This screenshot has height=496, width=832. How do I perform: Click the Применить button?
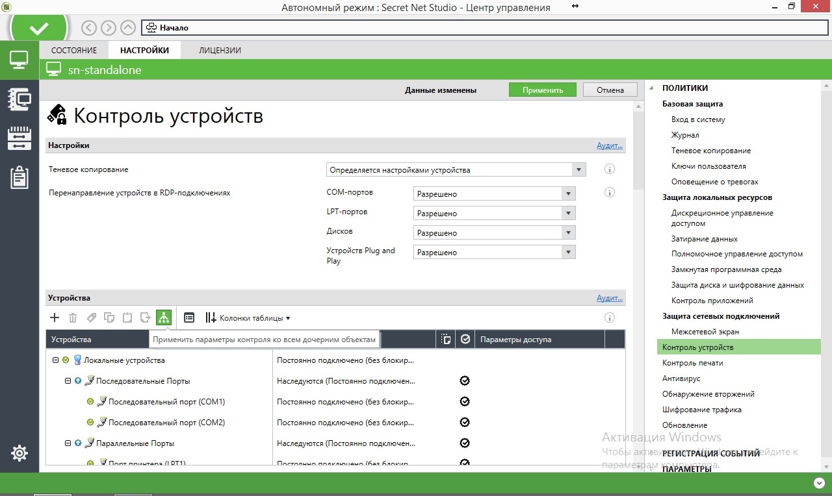[x=543, y=90]
